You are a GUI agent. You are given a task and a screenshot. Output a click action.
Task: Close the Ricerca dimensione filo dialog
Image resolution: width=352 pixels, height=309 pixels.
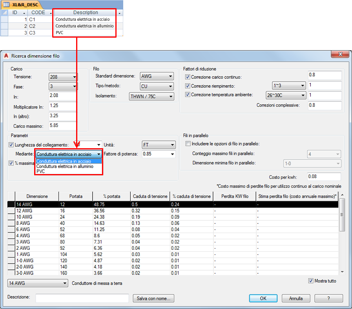coord(340,54)
